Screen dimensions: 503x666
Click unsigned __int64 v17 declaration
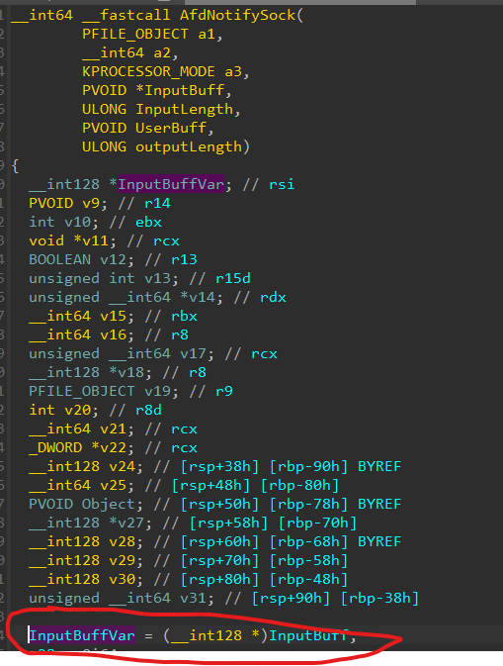(122, 353)
